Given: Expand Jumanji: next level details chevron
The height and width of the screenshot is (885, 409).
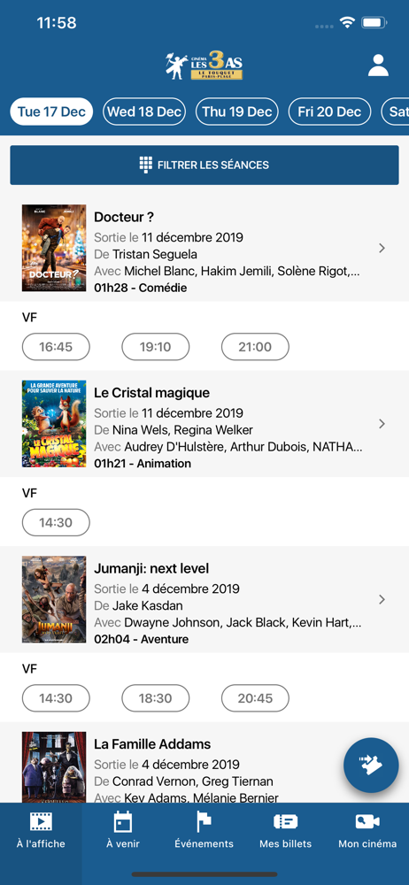Looking at the screenshot, I should point(382,599).
